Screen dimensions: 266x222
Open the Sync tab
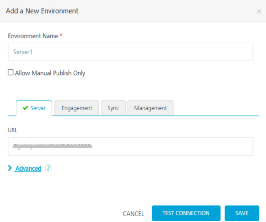coord(113,108)
